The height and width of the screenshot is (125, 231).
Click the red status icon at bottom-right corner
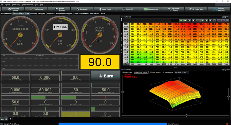(x=227, y=124)
